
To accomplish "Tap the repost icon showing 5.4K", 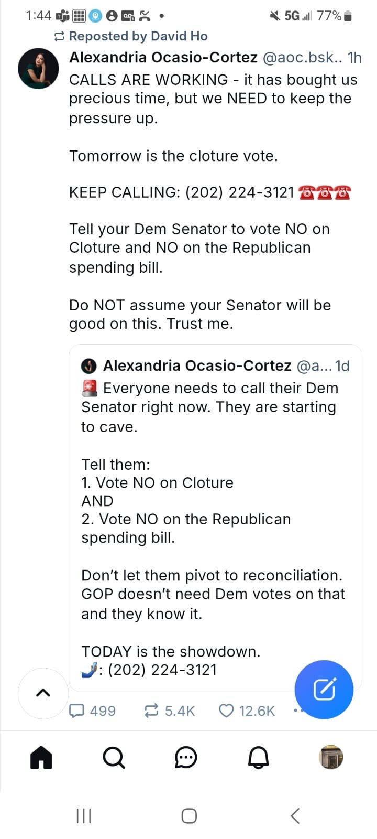I will [x=151, y=711].
